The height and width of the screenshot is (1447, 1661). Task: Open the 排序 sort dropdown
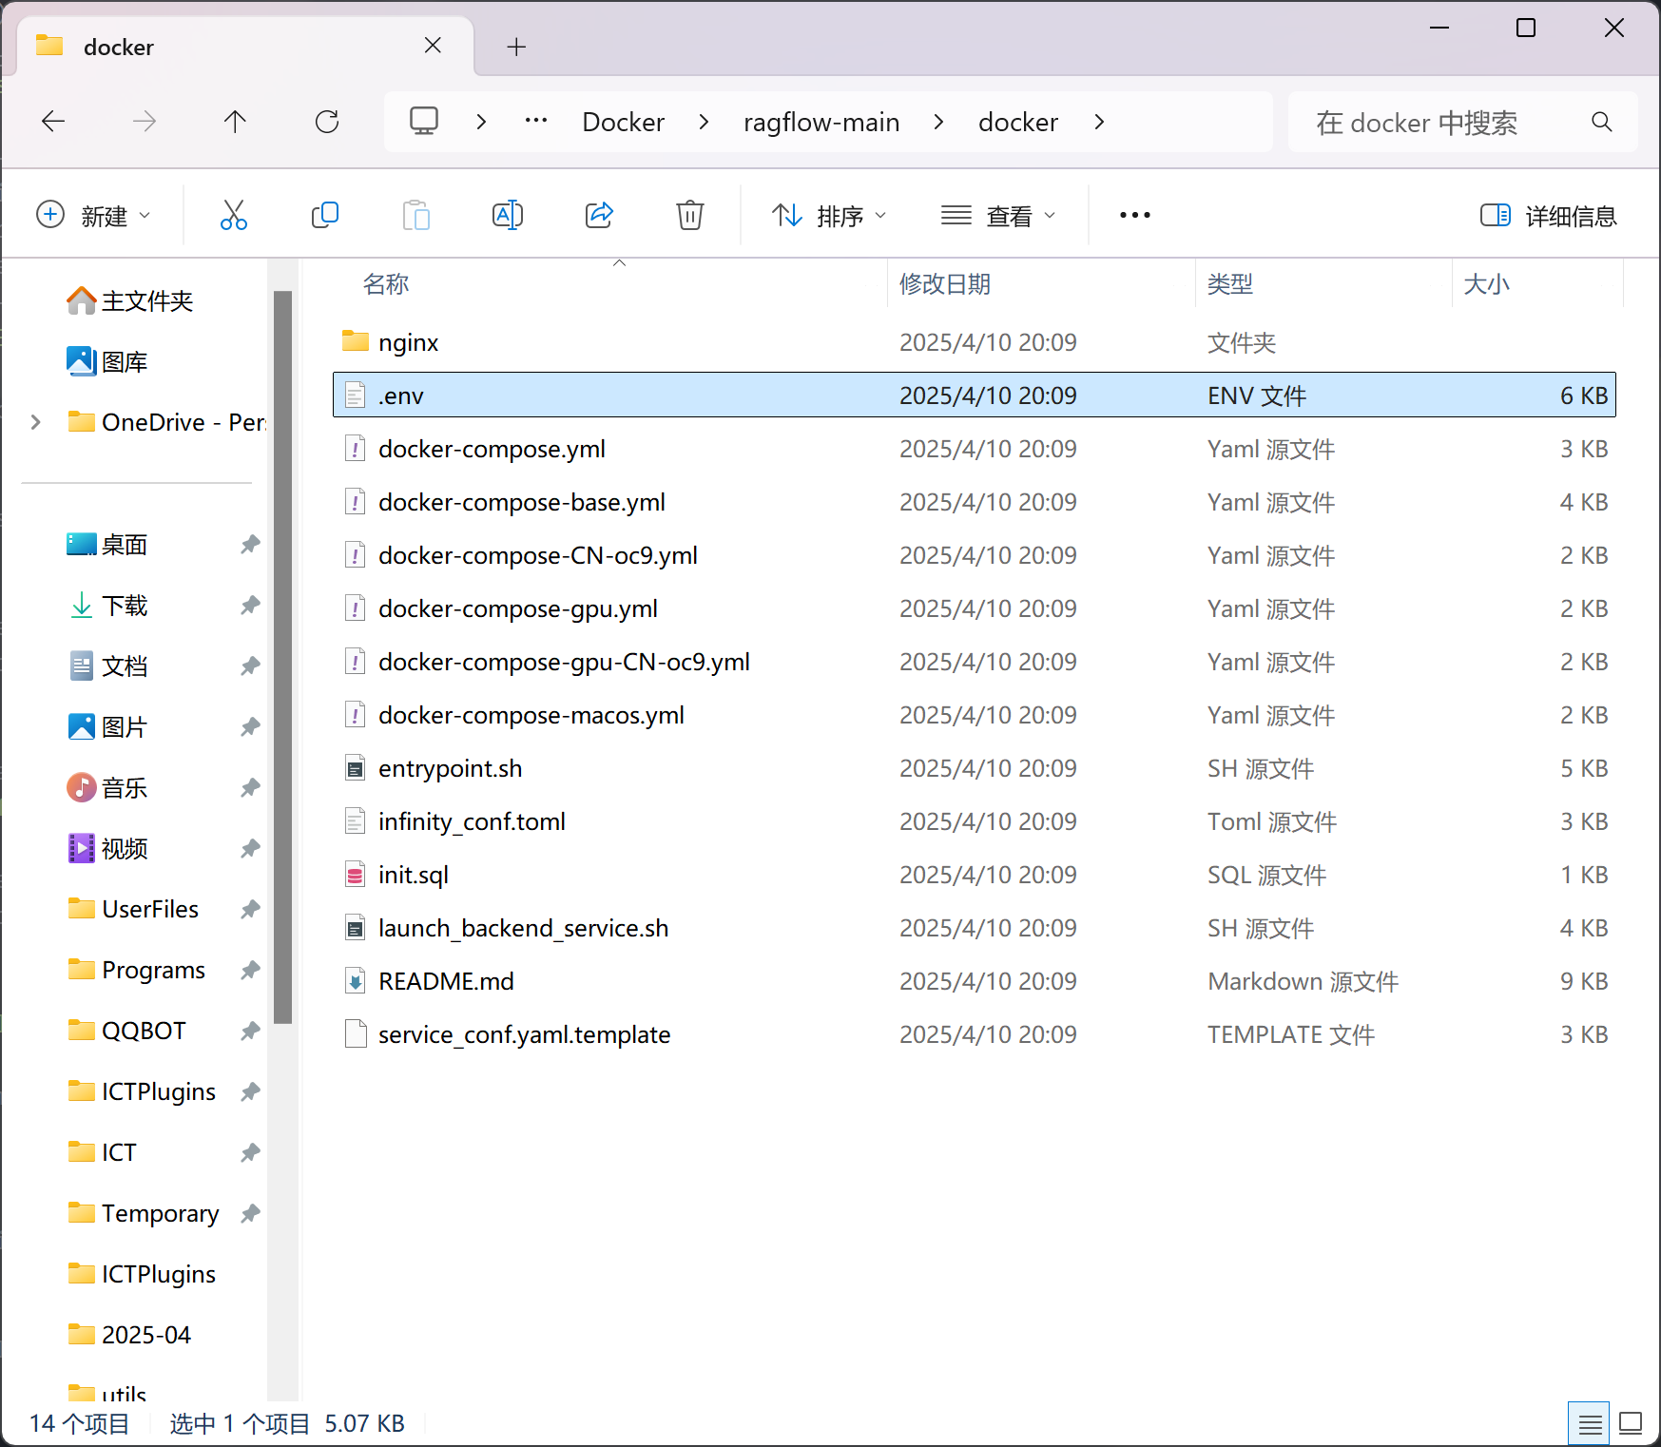point(828,216)
